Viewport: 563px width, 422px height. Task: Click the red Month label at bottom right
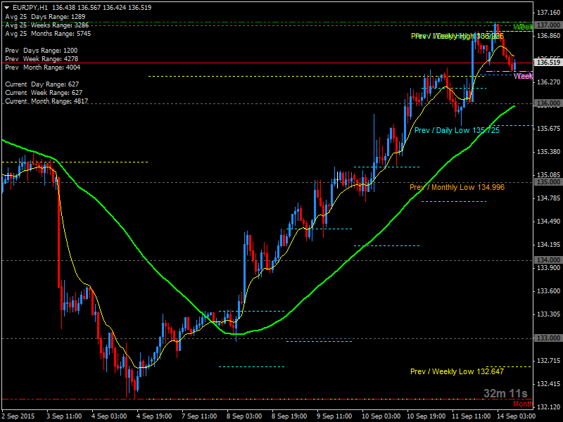click(522, 404)
